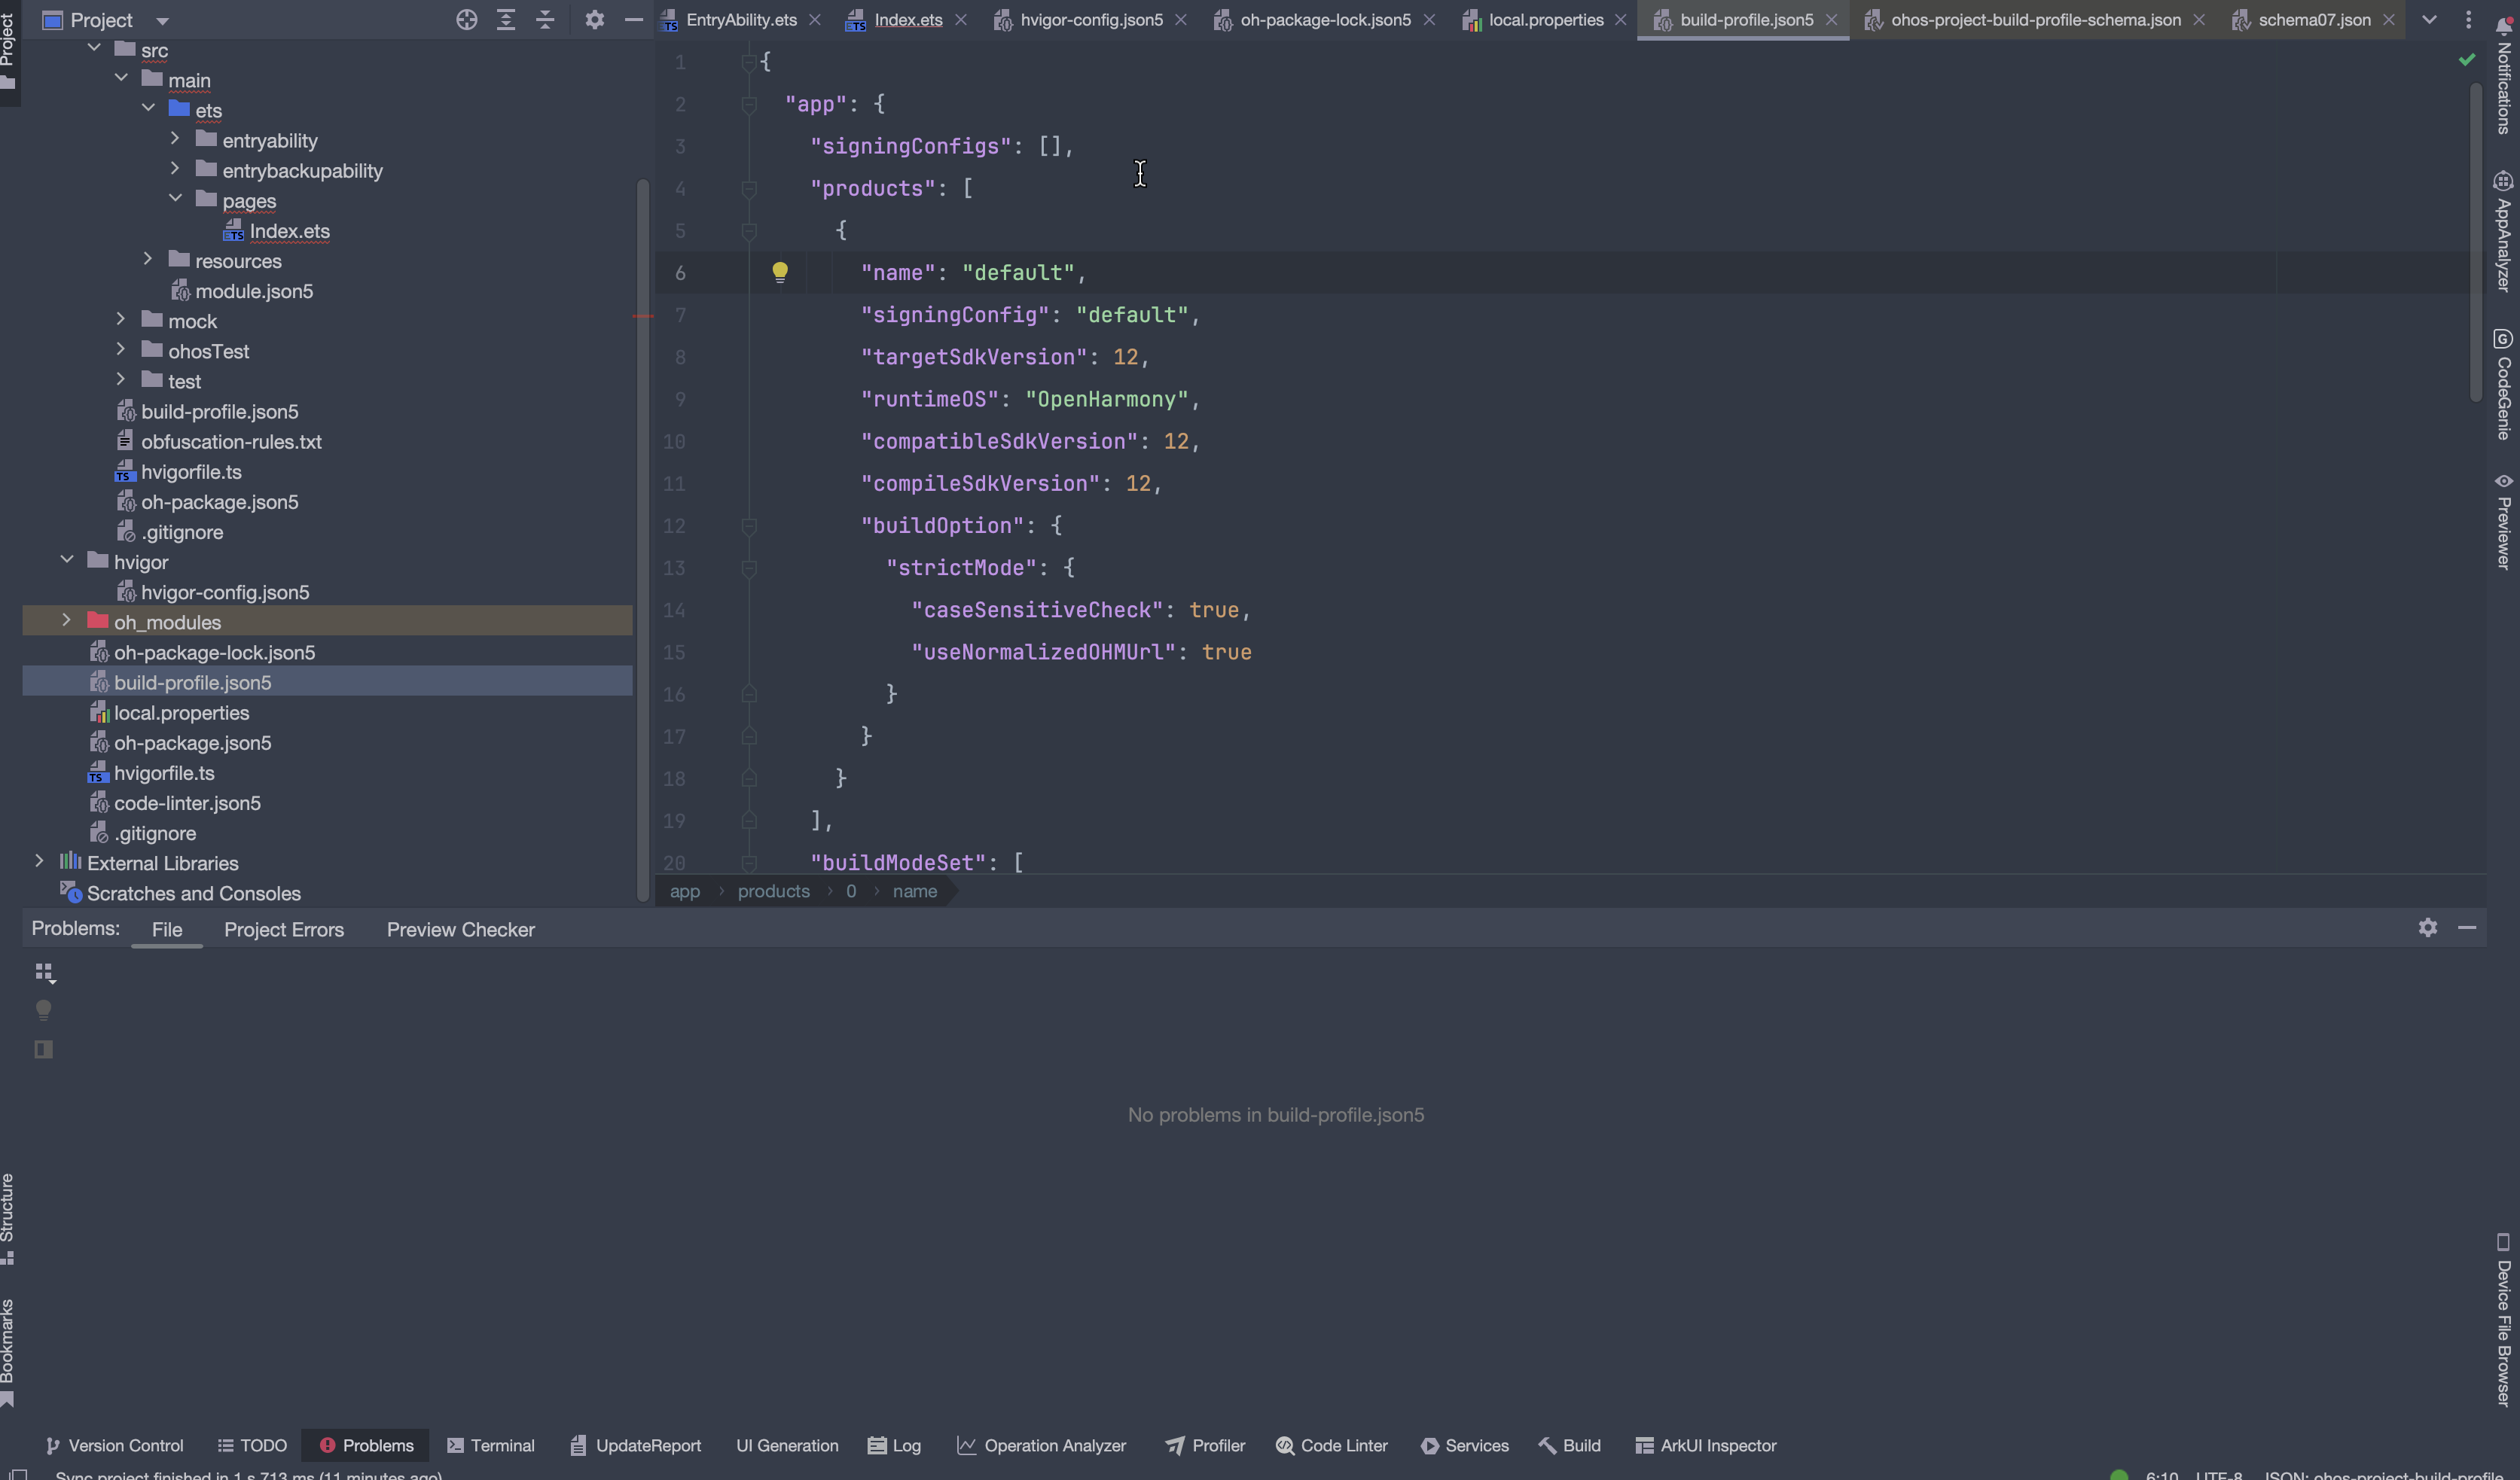
Task: Open Operation Analyzer tool window
Action: [x=1041, y=1445]
